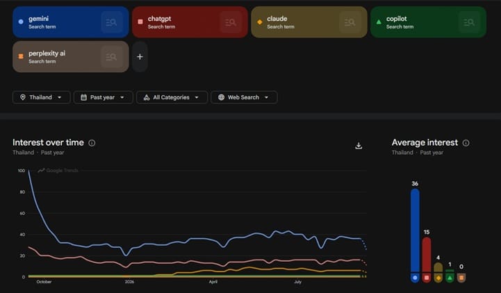Add a new comparison term with plus button
Viewport: 501px width, 293px height.
click(x=140, y=57)
